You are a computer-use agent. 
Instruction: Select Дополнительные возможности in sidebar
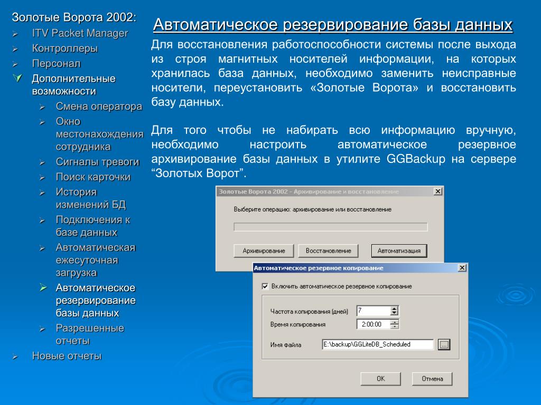[x=73, y=85]
